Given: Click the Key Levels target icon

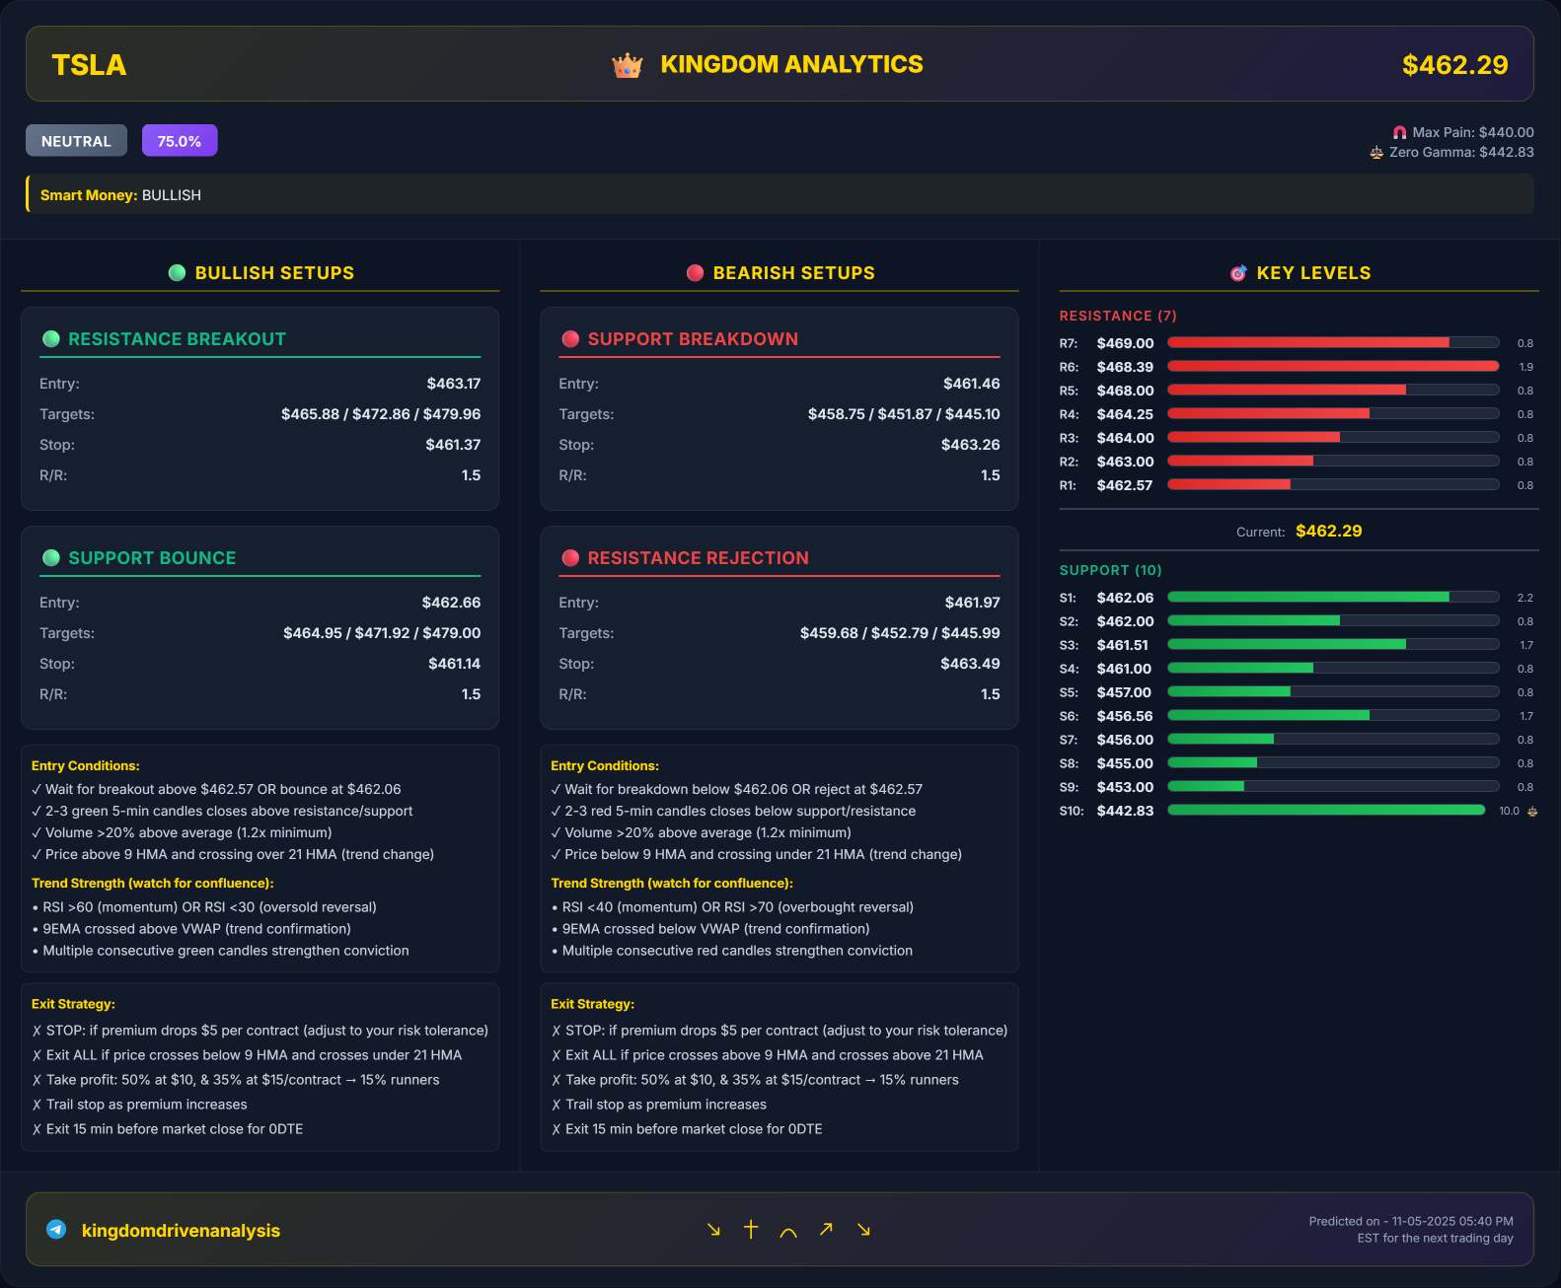Looking at the screenshot, I should pyautogui.click(x=1238, y=273).
